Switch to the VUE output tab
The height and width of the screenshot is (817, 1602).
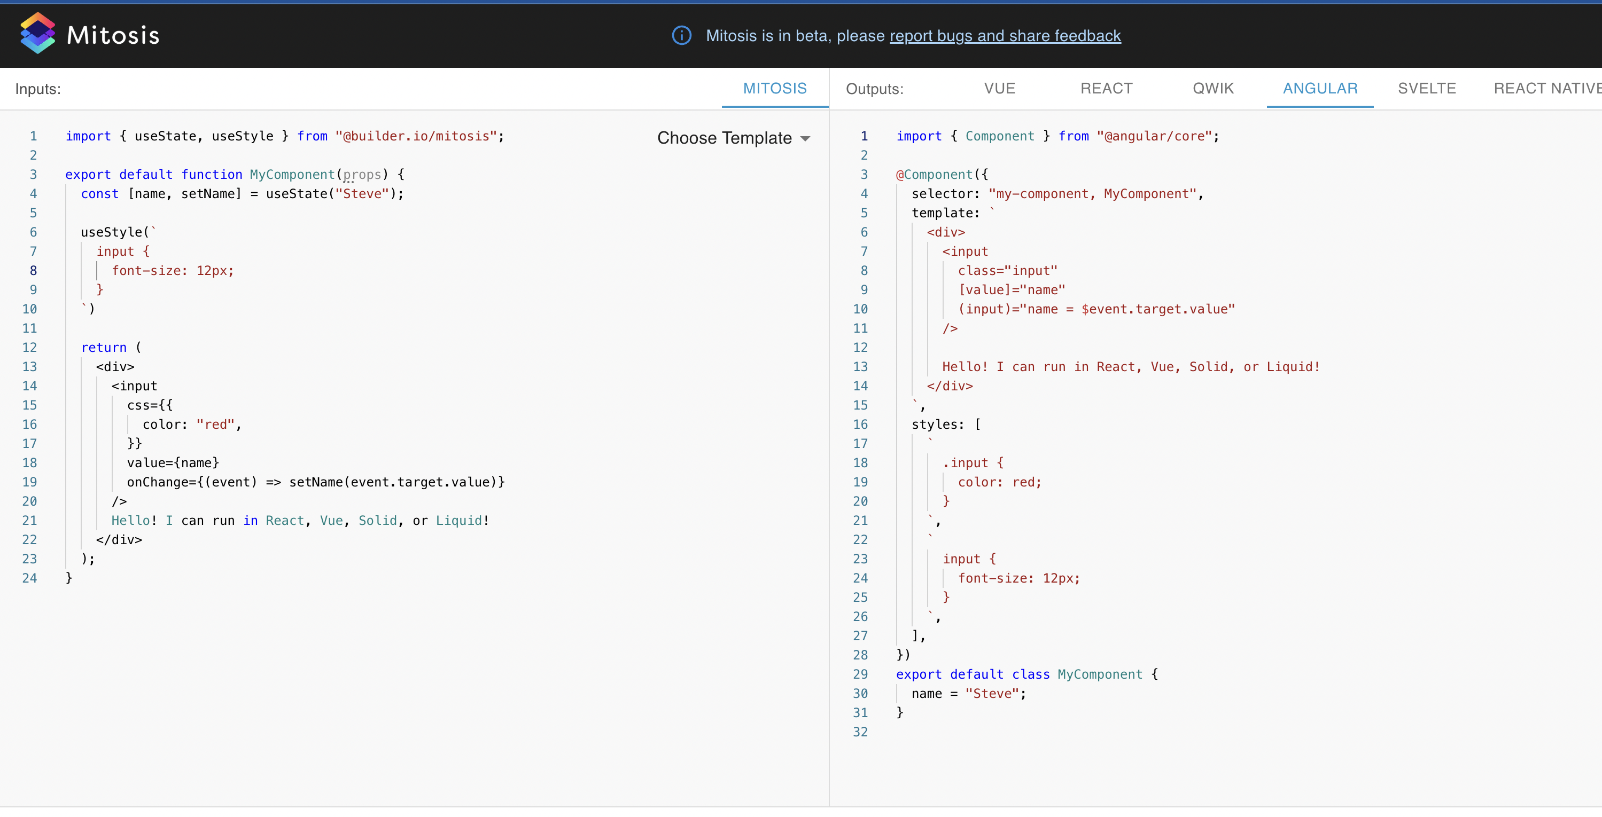pos(999,88)
